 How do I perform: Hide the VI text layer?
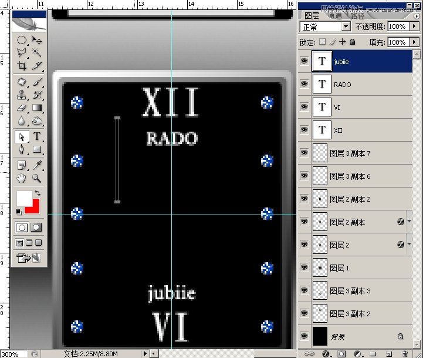(x=304, y=107)
